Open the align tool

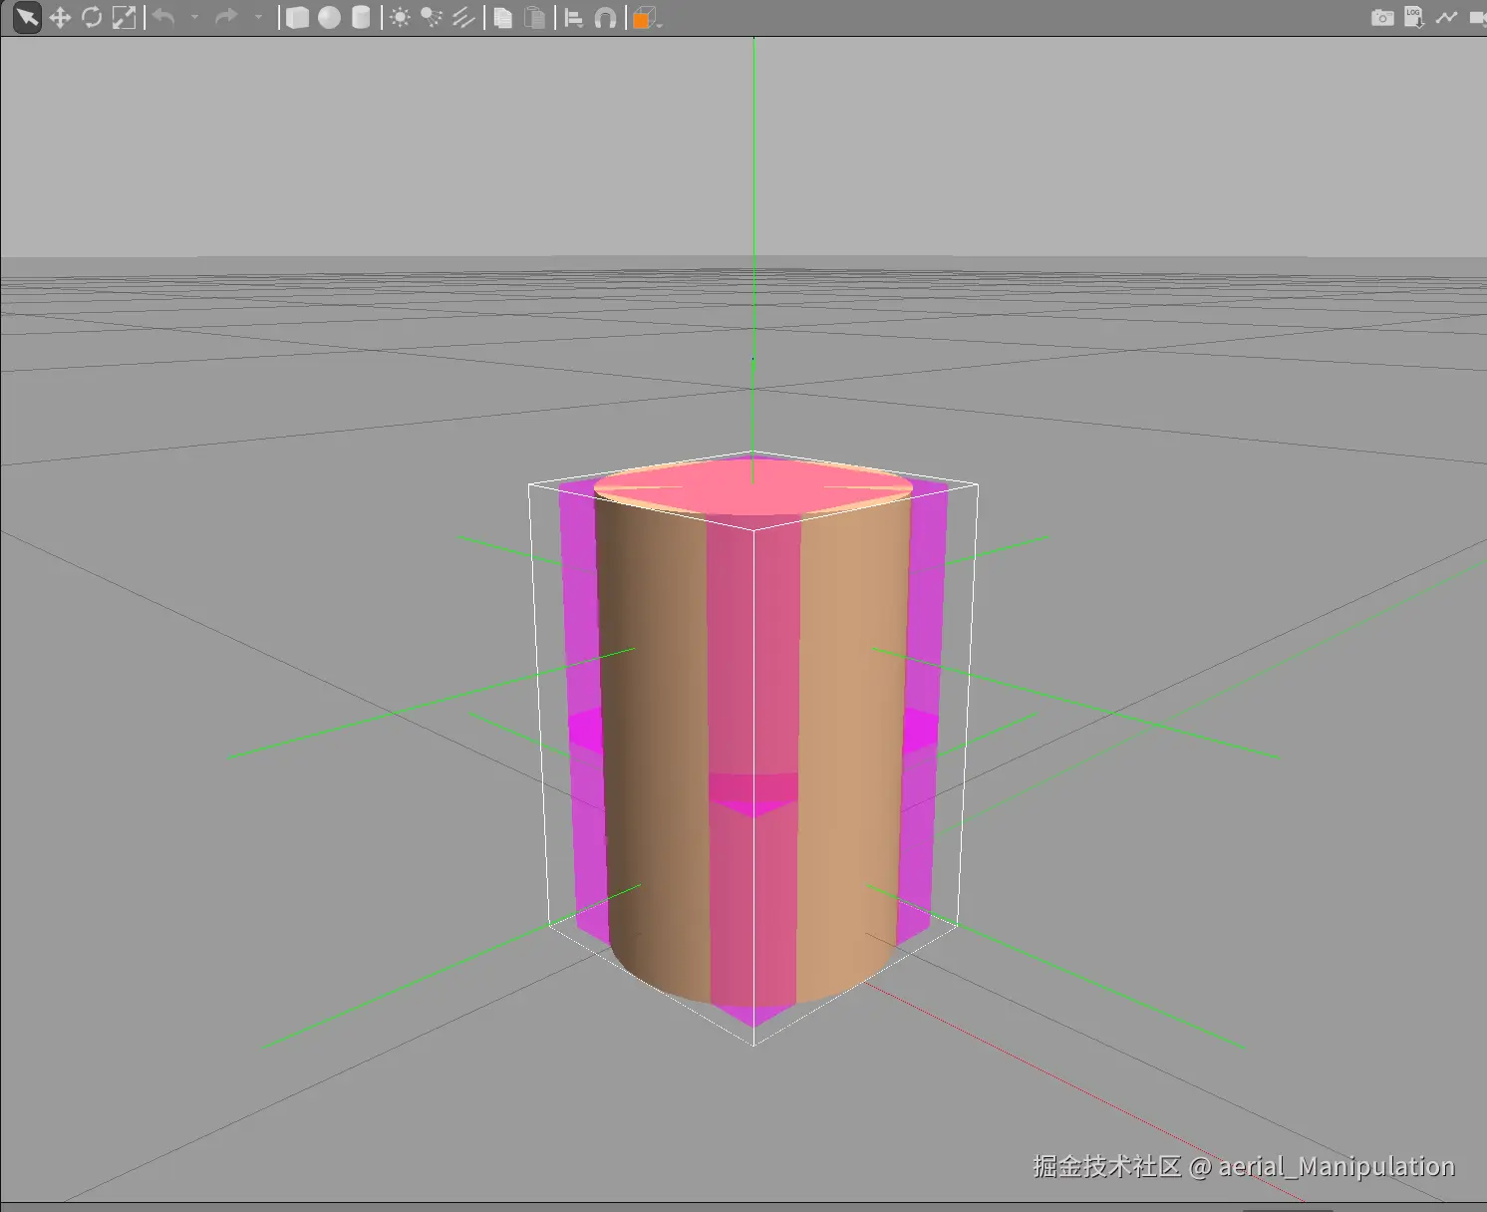(574, 18)
